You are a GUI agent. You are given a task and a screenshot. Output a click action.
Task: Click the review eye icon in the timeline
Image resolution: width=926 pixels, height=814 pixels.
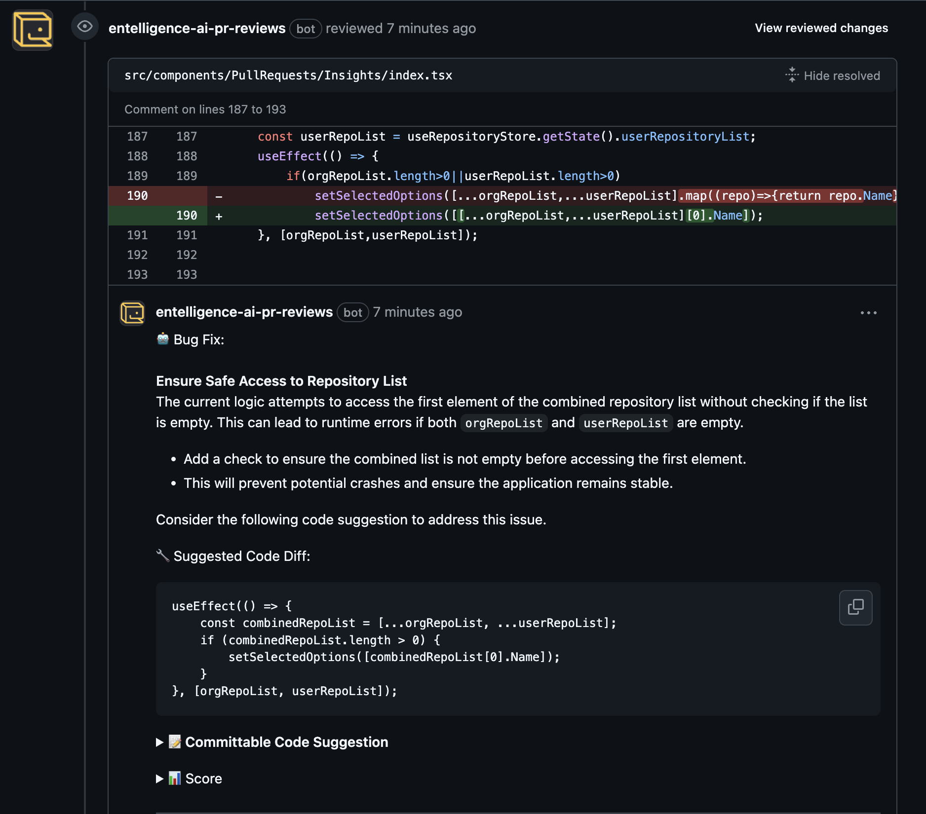click(x=85, y=26)
